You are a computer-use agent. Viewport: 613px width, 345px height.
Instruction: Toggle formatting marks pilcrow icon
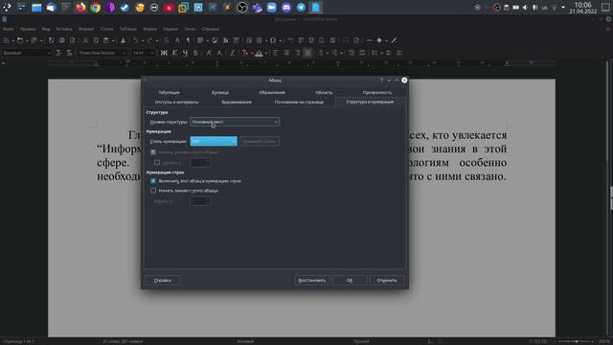(x=188, y=40)
